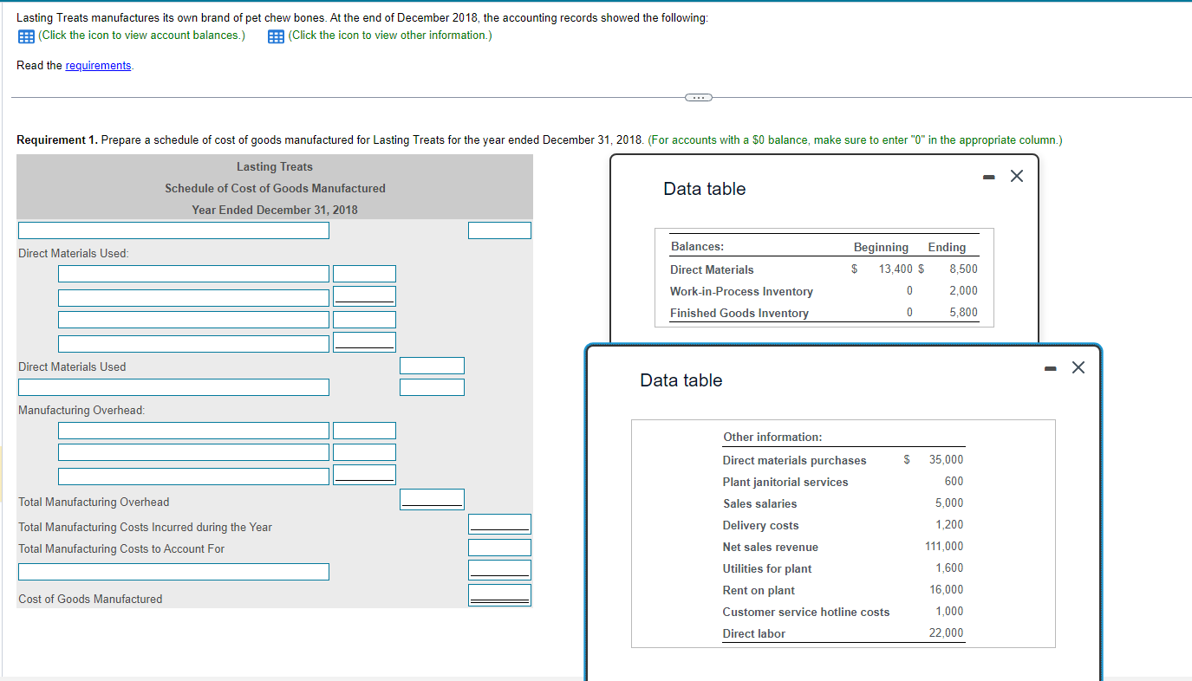Click 'Net sales revenue' row text
This screenshot has height=681, width=1192.
[770, 547]
